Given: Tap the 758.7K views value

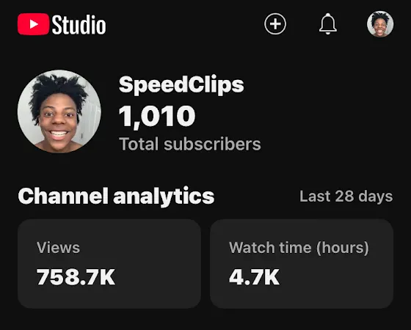Looking at the screenshot, I should (76, 277).
